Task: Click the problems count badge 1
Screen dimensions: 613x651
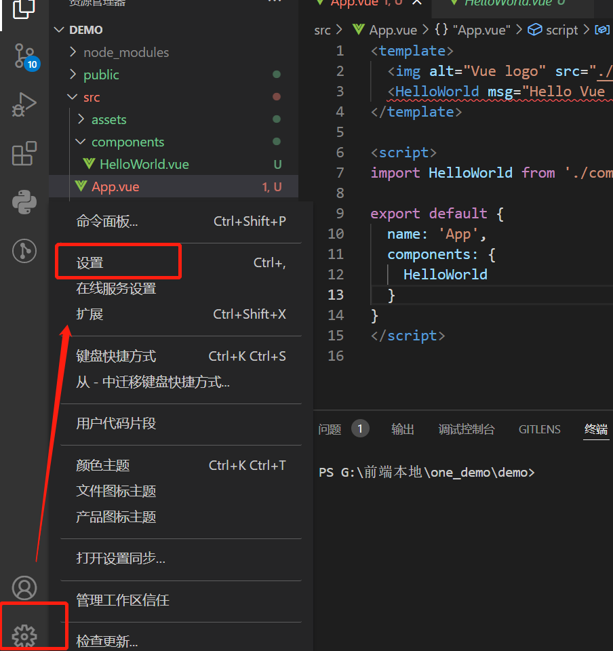Action: (x=360, y=429)
